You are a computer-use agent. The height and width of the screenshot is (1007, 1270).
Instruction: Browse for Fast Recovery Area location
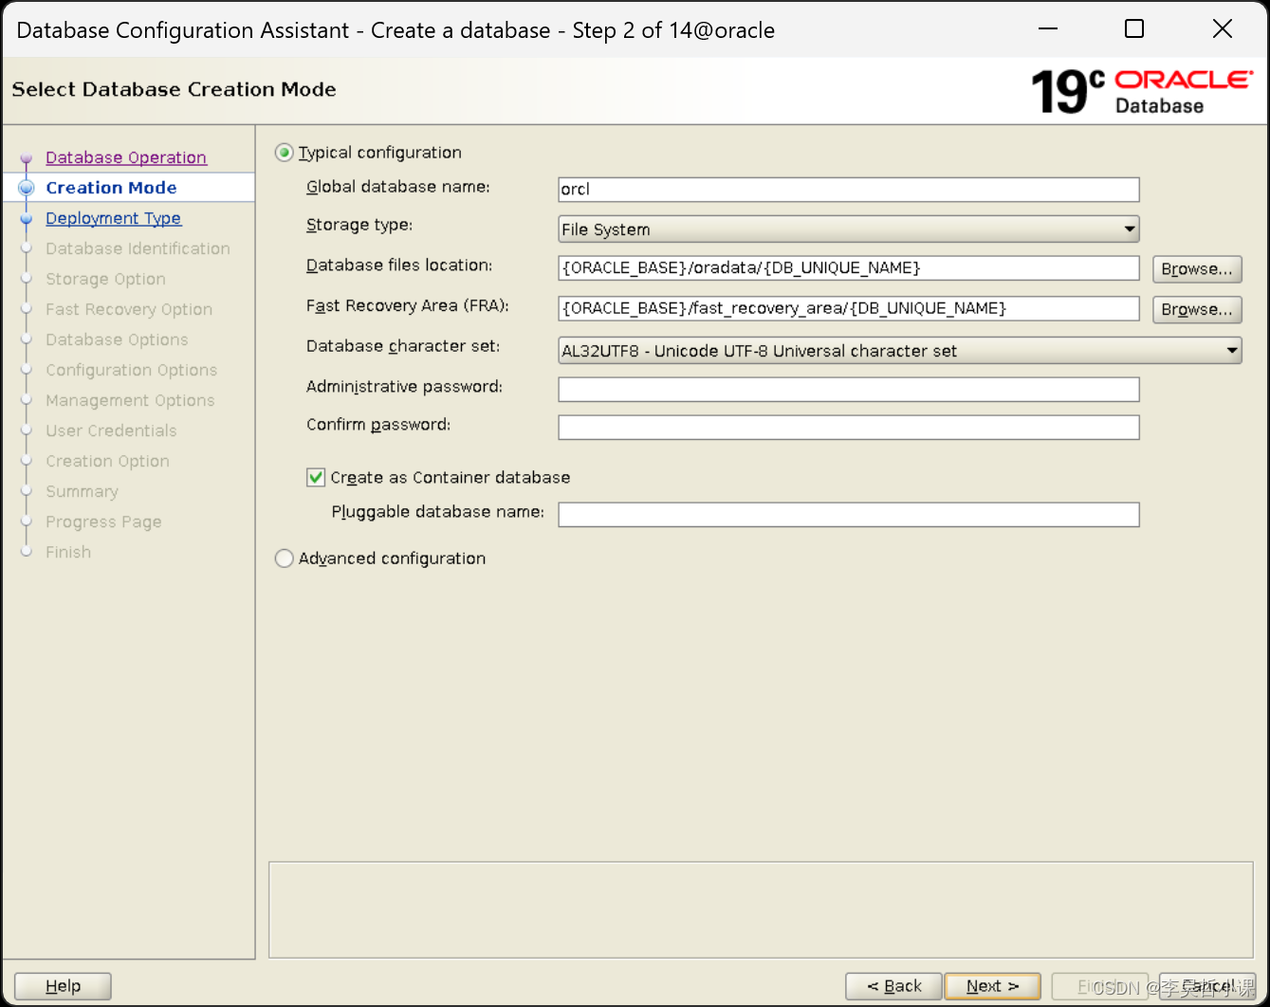coord(1197,309)
